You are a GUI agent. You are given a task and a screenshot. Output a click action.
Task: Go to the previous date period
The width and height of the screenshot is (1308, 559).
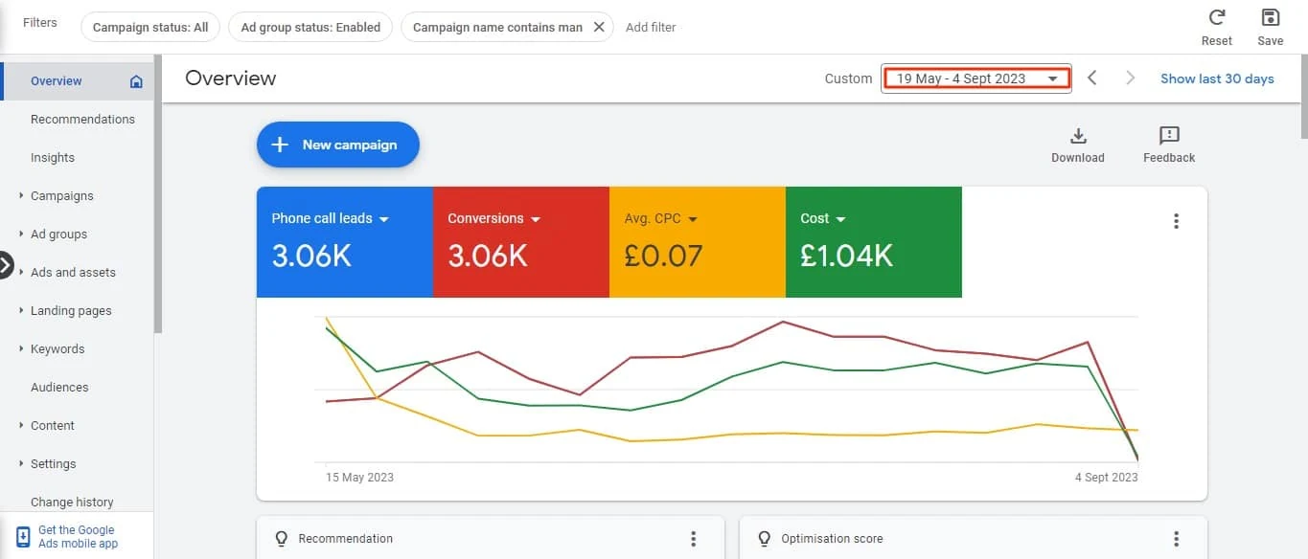(x=1092, y=78)
